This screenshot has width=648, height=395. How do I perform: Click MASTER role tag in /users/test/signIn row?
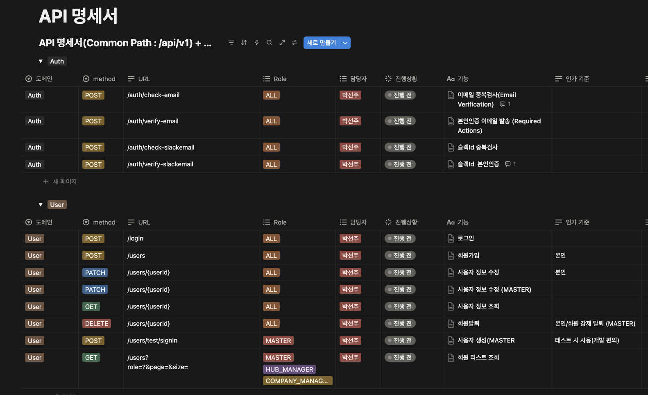pos(278,341)
